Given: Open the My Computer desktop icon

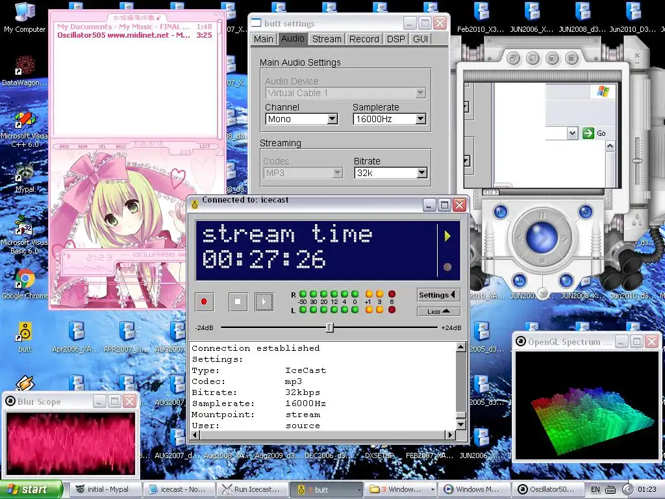Looking at the screenshot, I should pos(25,17).
